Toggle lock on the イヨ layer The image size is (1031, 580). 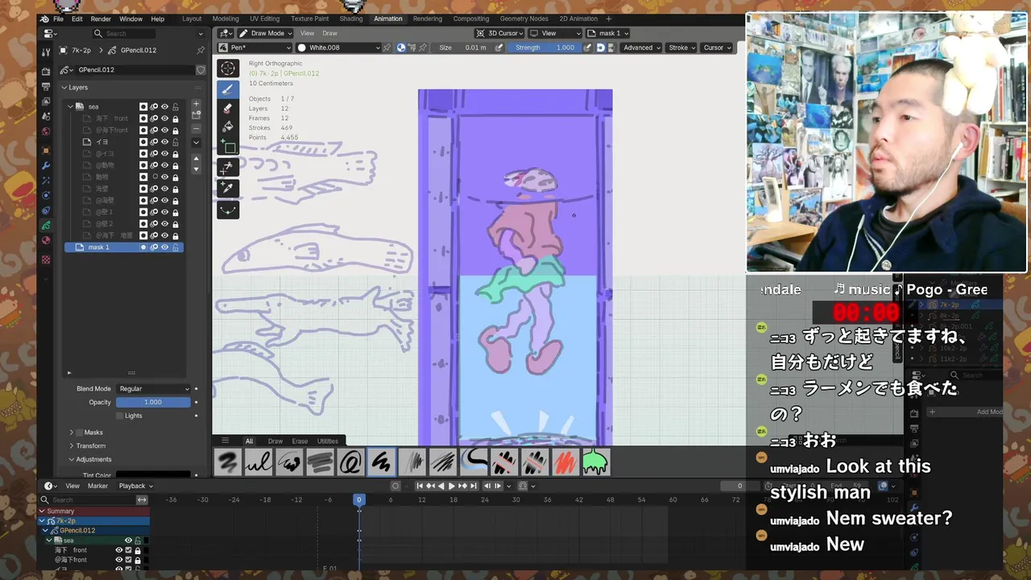pos(176,142)
